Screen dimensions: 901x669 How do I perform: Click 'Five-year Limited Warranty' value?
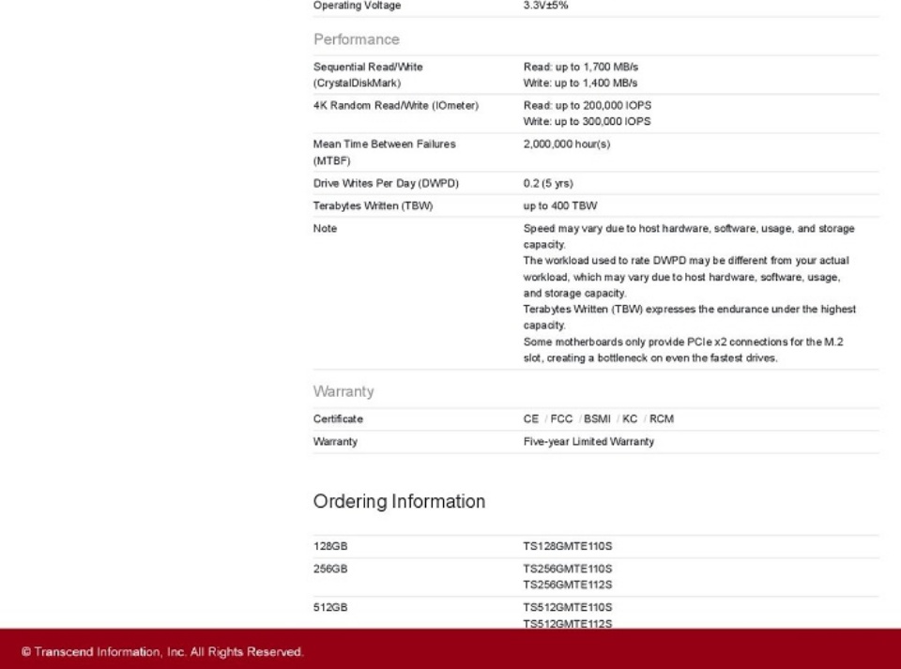[x=588, y=442]
